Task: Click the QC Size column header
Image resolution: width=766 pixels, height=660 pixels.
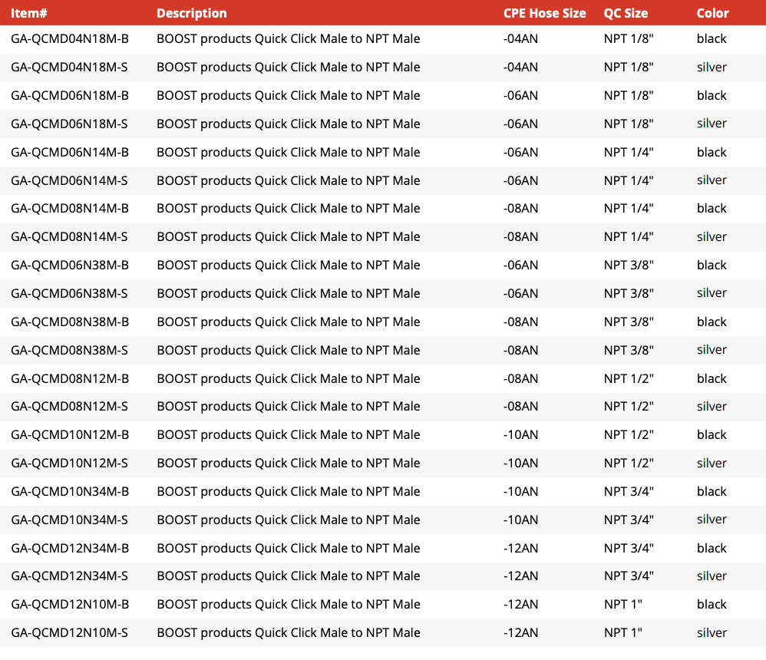Action: tap(626, 13)
